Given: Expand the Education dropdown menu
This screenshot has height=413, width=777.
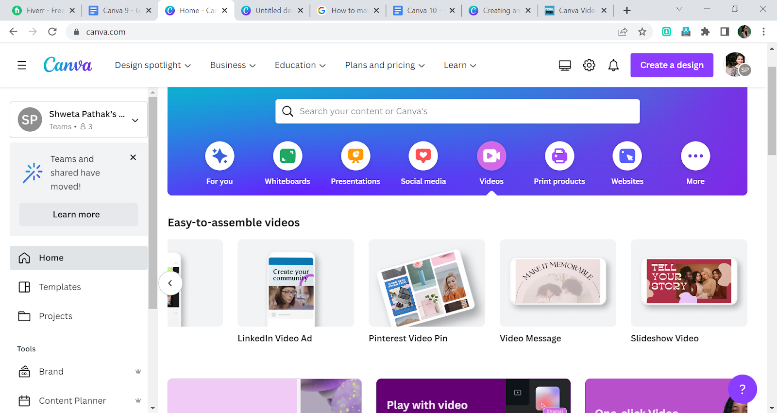Looking at the screenshot, I should [300, 65].
